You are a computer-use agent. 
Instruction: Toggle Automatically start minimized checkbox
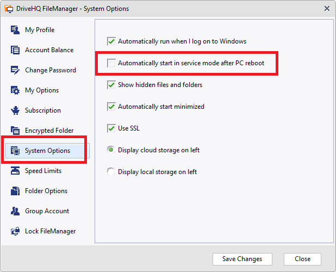point(111,107)
